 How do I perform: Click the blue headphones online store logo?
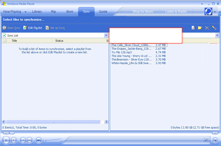tap(208, 11)
